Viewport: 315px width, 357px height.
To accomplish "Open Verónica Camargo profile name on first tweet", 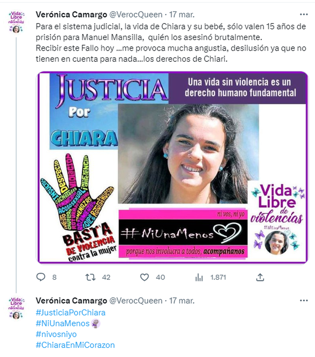I will pos(72,15).
